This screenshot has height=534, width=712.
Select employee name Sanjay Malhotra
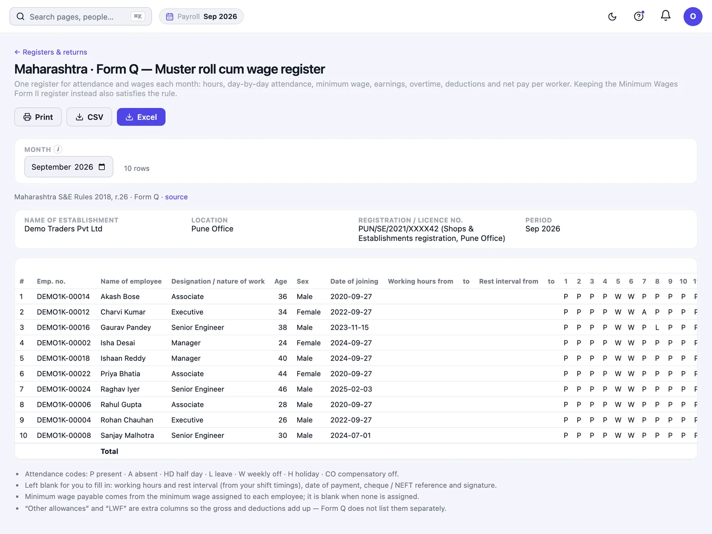127,435
